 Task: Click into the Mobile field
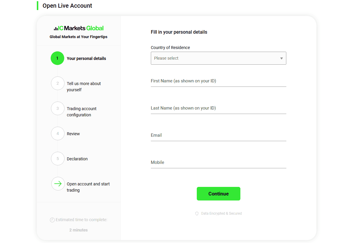click(218, 163)
